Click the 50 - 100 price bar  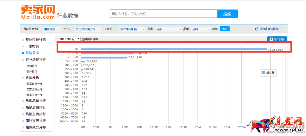pos(83,61)
